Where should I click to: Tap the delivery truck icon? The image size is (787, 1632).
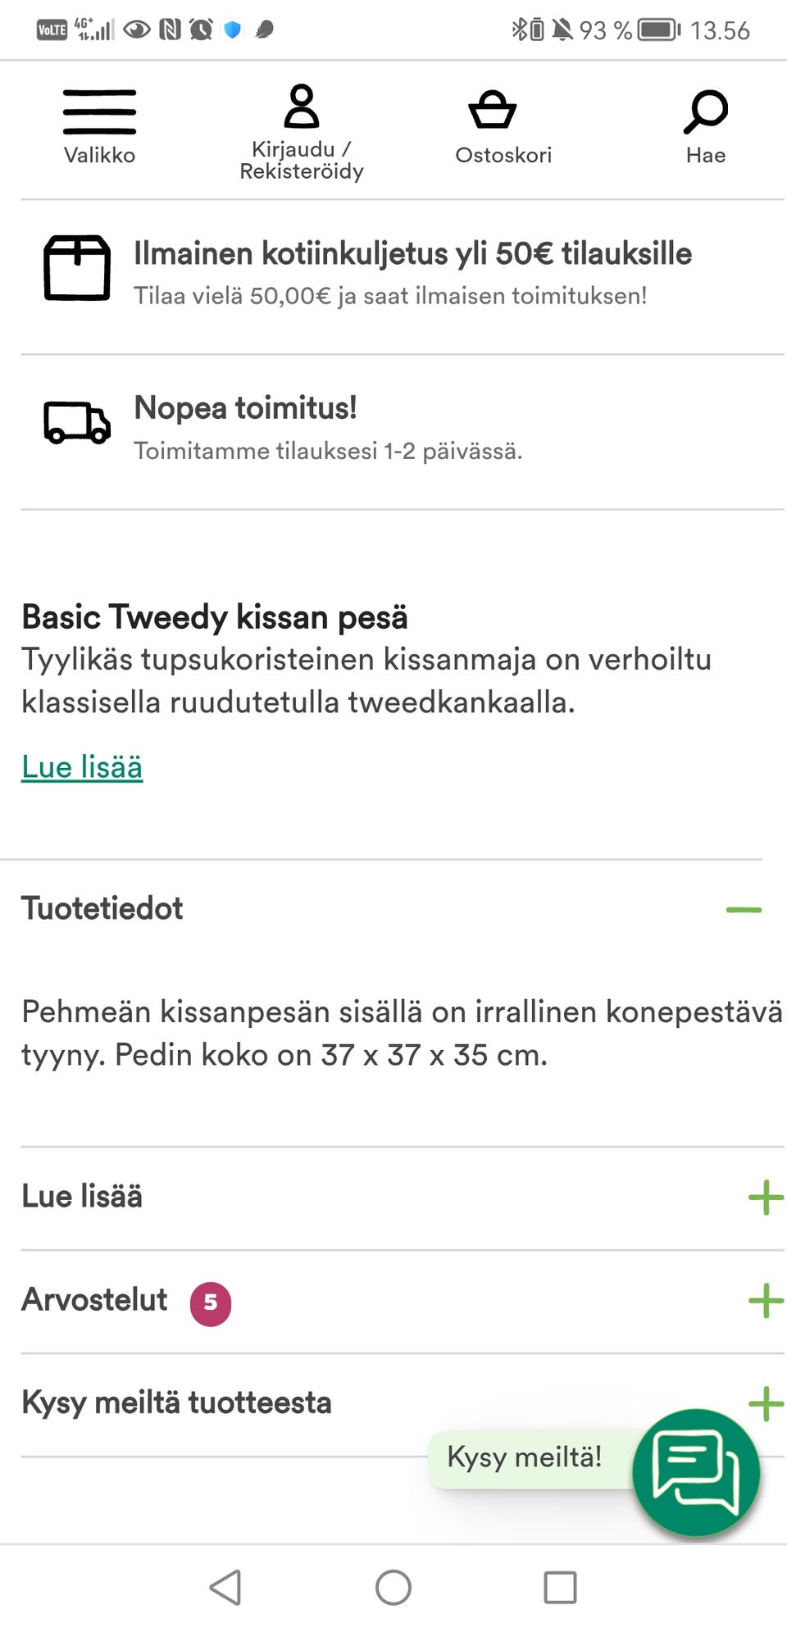click(x=77, y=423)
